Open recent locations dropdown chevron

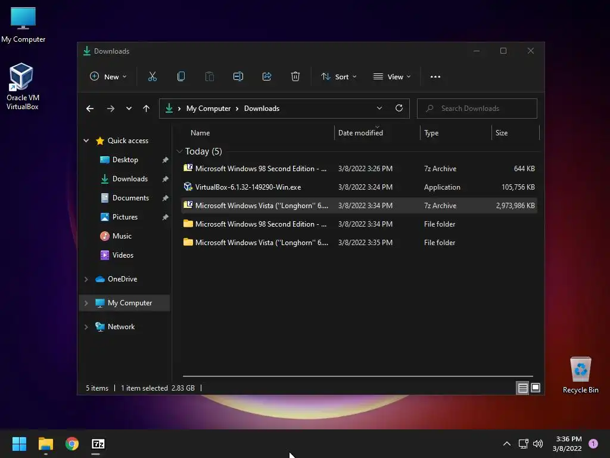[x=129, y=109]
